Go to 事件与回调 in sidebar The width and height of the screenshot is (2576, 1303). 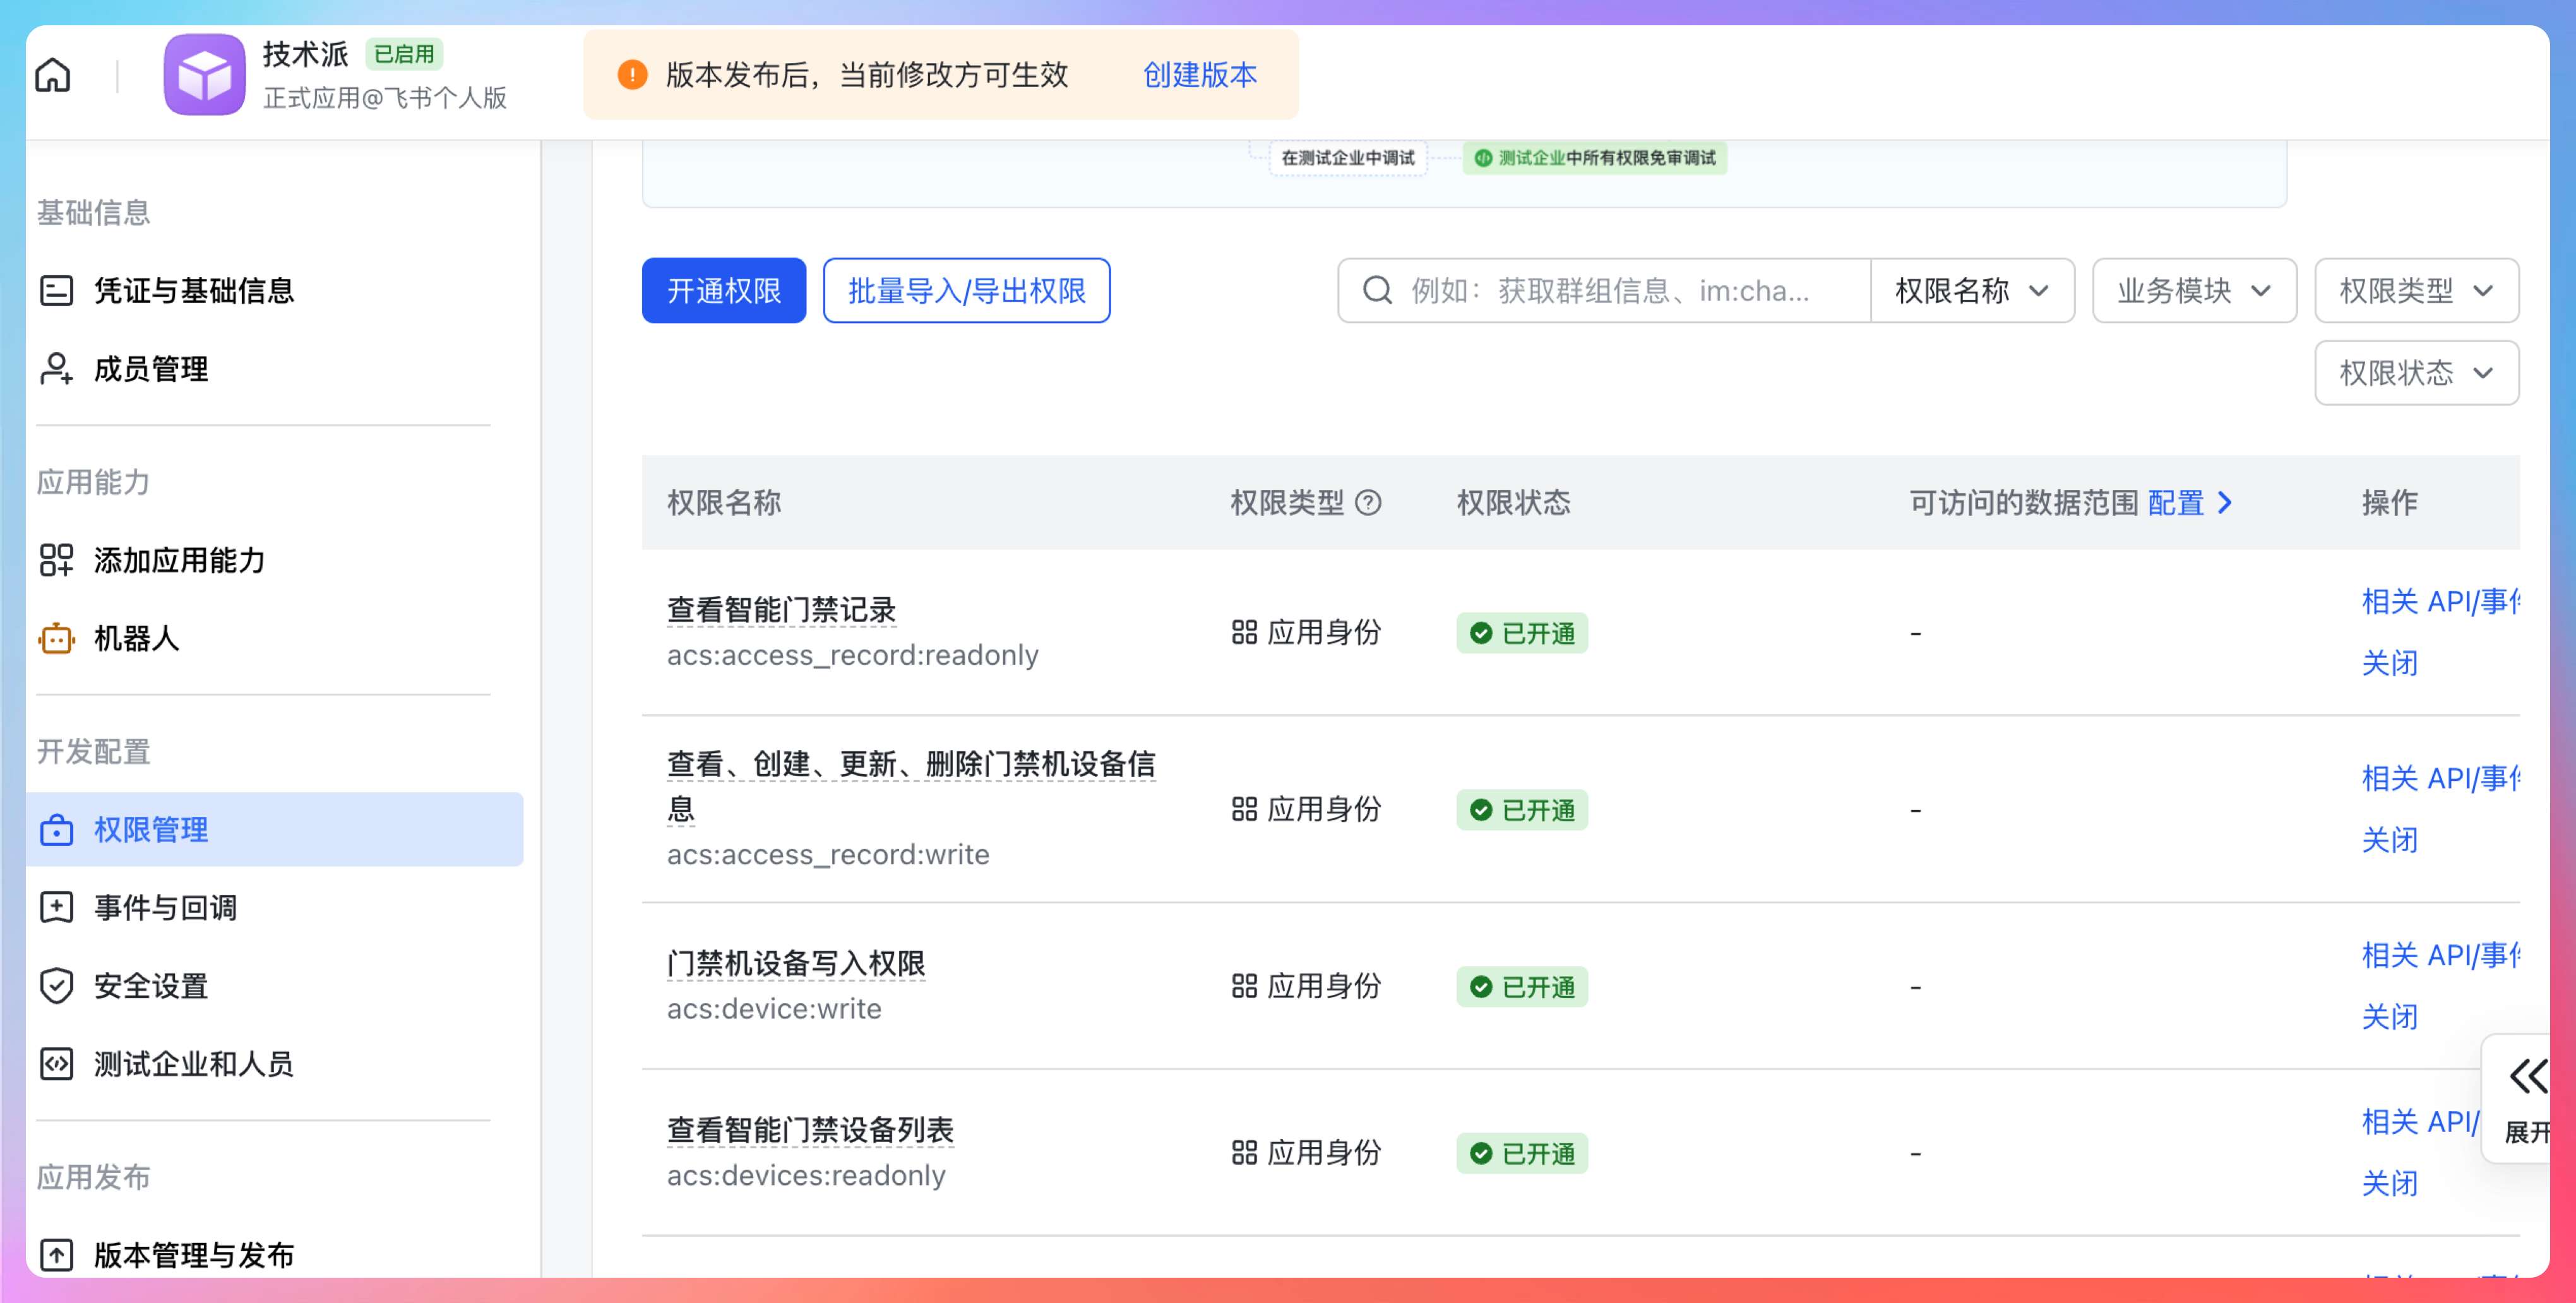pos(166,908)
